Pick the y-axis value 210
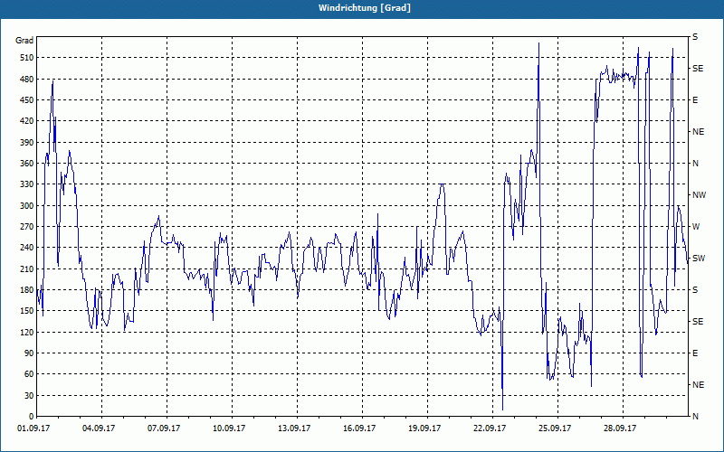The height and width of the screenshot is (452, 724). coord(27,268)
